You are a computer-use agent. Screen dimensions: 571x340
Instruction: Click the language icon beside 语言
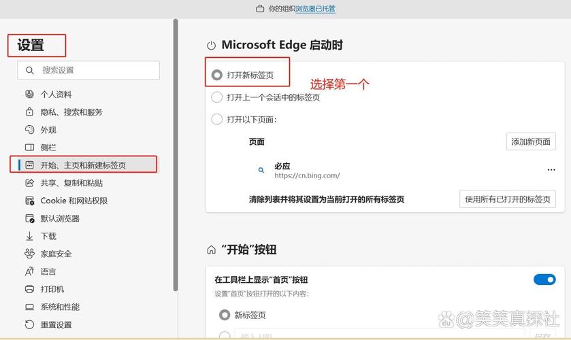tap(29, 271)
